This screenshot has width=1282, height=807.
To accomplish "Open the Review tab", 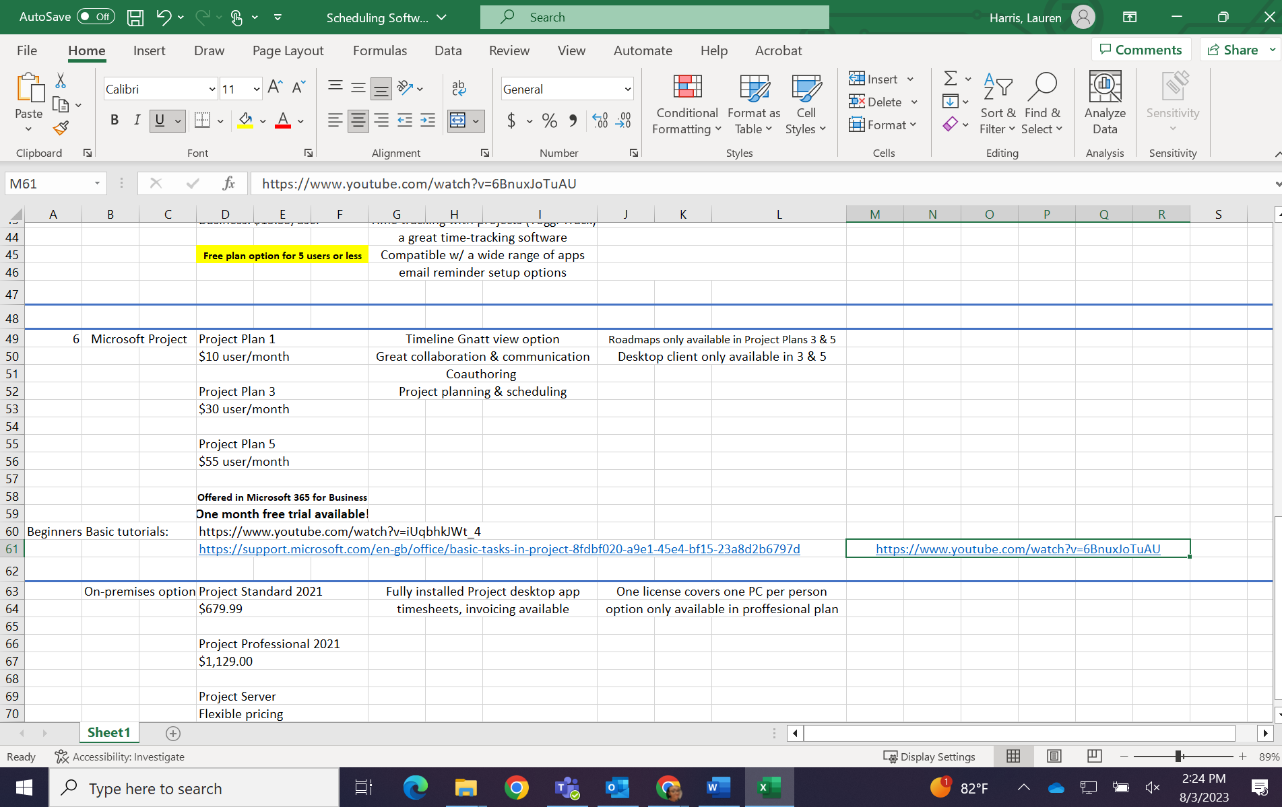I will 509,50.
